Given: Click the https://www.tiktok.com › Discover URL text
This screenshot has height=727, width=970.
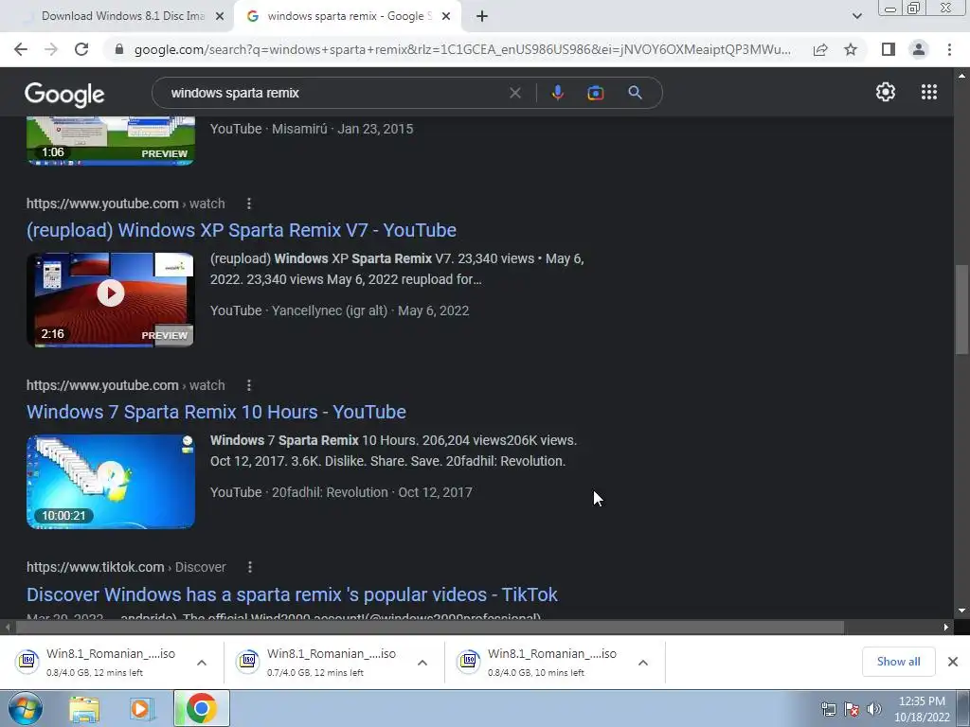Looking at the screenshot, I should (126, 567).
